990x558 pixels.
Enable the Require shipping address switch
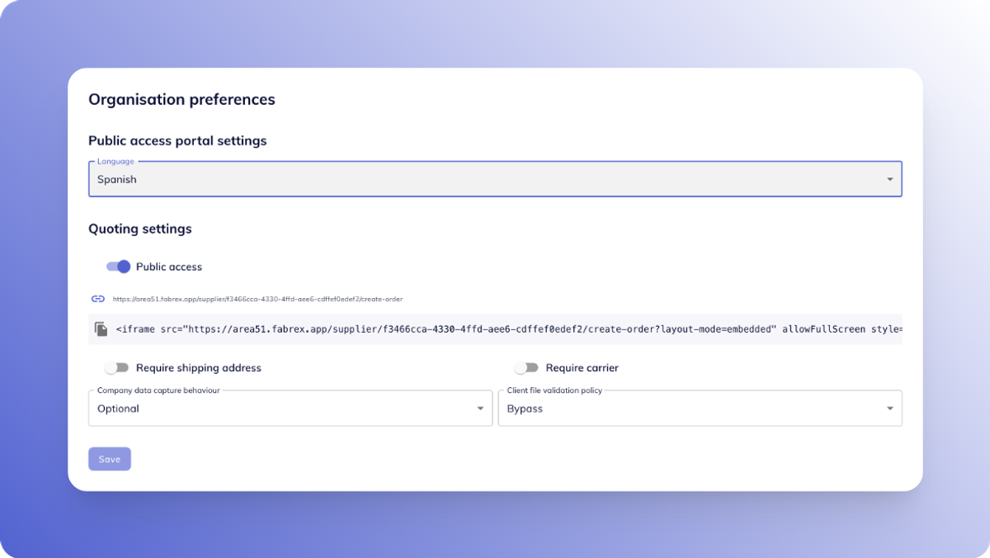(x=116, y=367)
